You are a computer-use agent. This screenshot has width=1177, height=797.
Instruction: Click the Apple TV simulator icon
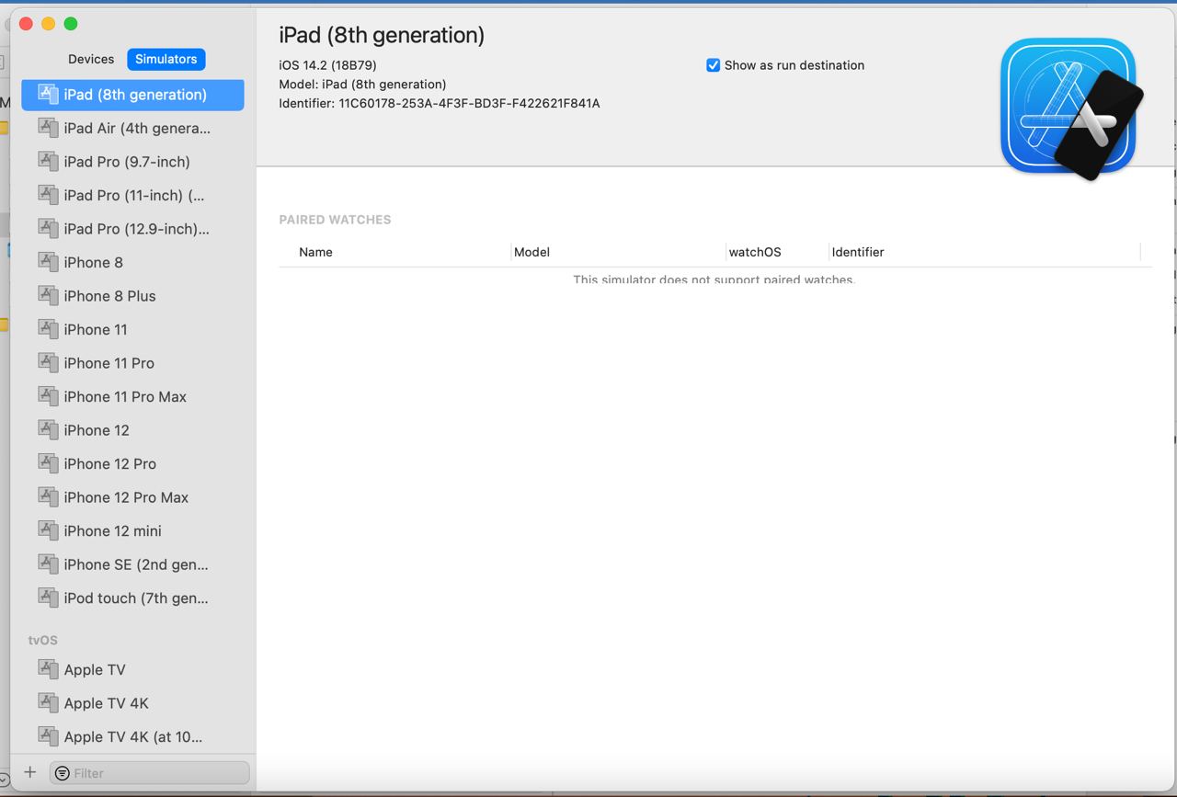tap(48, 668)
